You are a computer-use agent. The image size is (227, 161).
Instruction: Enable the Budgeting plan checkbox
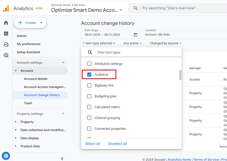point(89,96)
